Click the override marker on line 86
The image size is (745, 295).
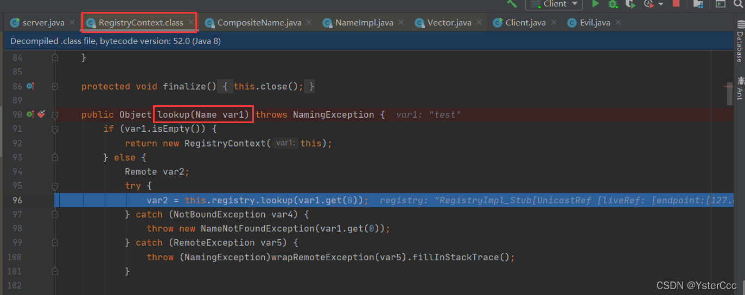pos(31,86)
